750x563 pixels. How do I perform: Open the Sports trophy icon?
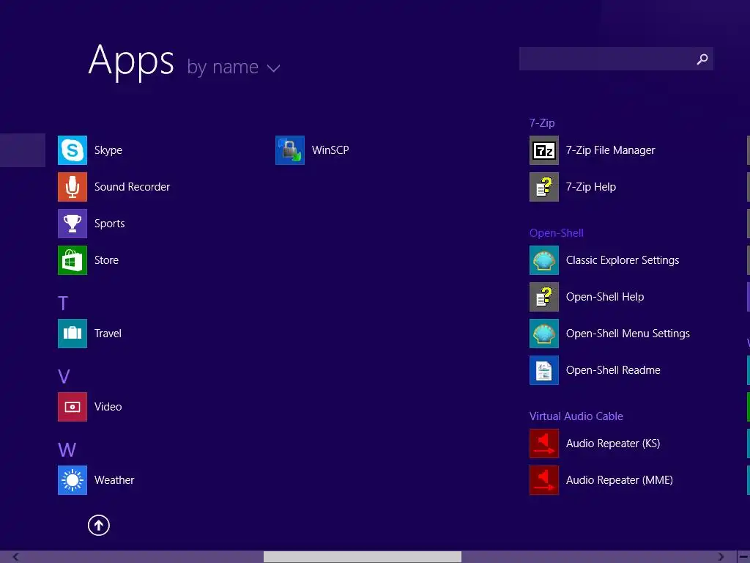click(73, 224)
